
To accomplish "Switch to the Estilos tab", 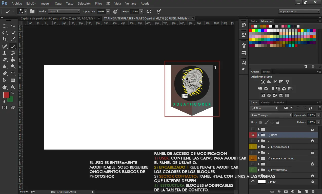I will click(267, 71).
